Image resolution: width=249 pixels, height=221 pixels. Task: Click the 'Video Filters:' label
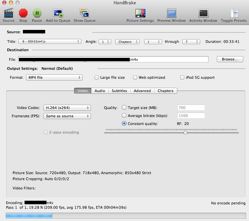[24, 188]
